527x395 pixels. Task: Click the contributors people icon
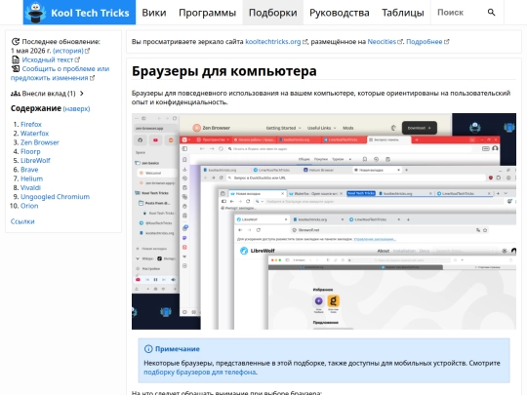pyautogui.click(x=16, y=94)
